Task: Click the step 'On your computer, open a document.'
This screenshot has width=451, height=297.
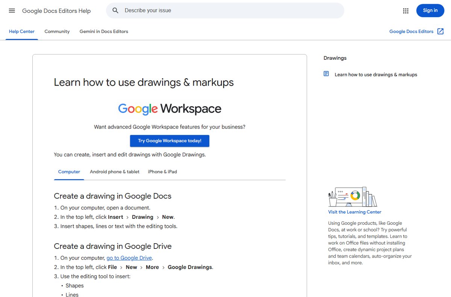Action: click(x=105, y=208)
